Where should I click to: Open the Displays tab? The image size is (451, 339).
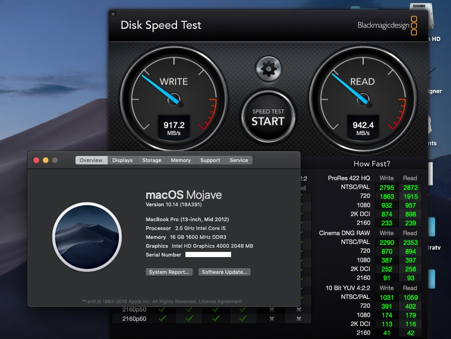pyautogui.click(x=122, y=160)
